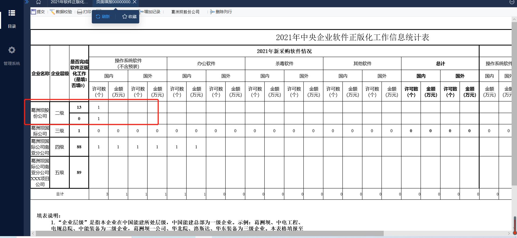The width and height of the screenshot is (517, 238).
Task: Click the 2021年新采购软件情况 header
Action: pos(284,51)
